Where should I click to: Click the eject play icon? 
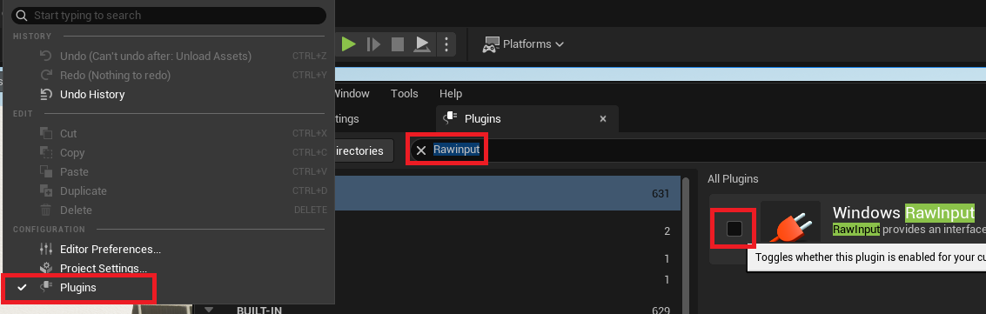(421, 44)
